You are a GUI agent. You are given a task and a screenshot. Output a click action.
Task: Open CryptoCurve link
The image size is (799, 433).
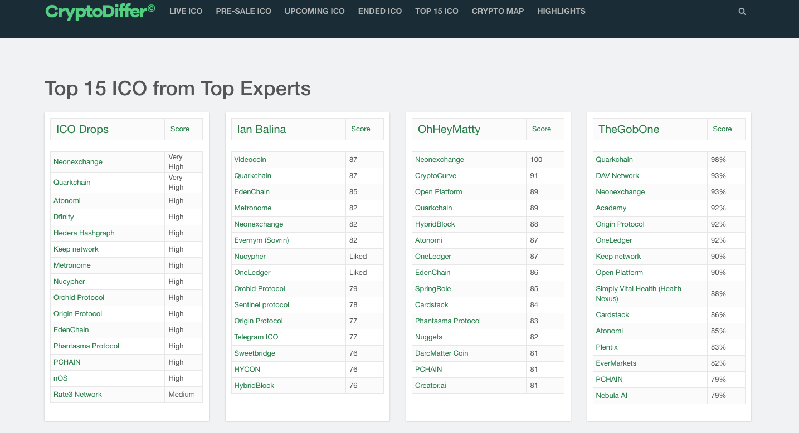pyautogui.click(x=436, y=176)
